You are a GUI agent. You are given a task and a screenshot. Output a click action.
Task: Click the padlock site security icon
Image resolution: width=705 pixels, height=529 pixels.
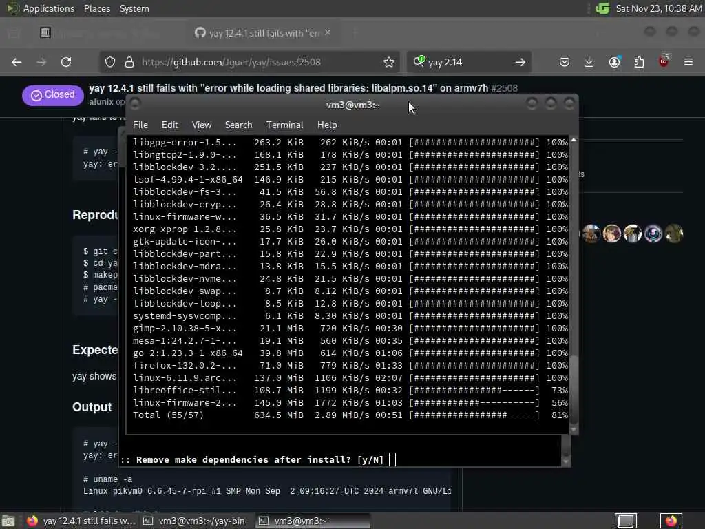tap(129, 62)
